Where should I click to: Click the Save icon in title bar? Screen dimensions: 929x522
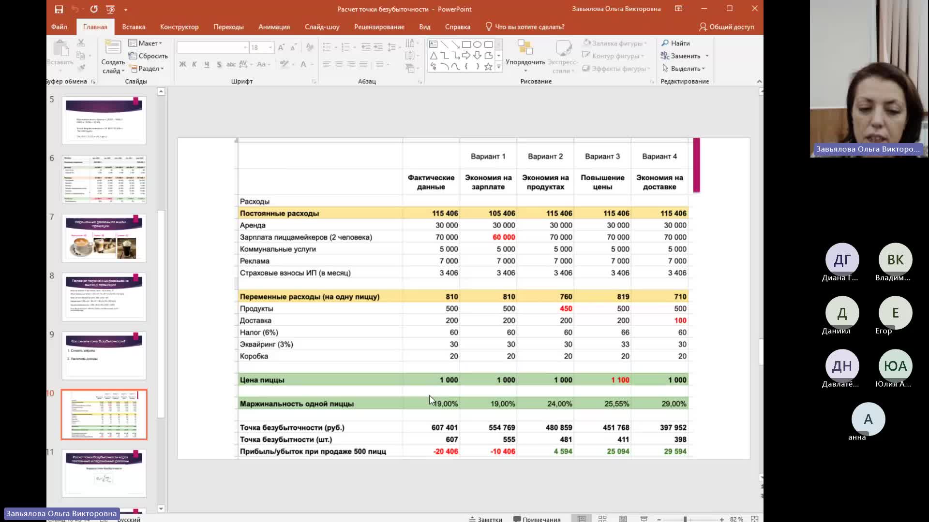(x=59, y=9)
